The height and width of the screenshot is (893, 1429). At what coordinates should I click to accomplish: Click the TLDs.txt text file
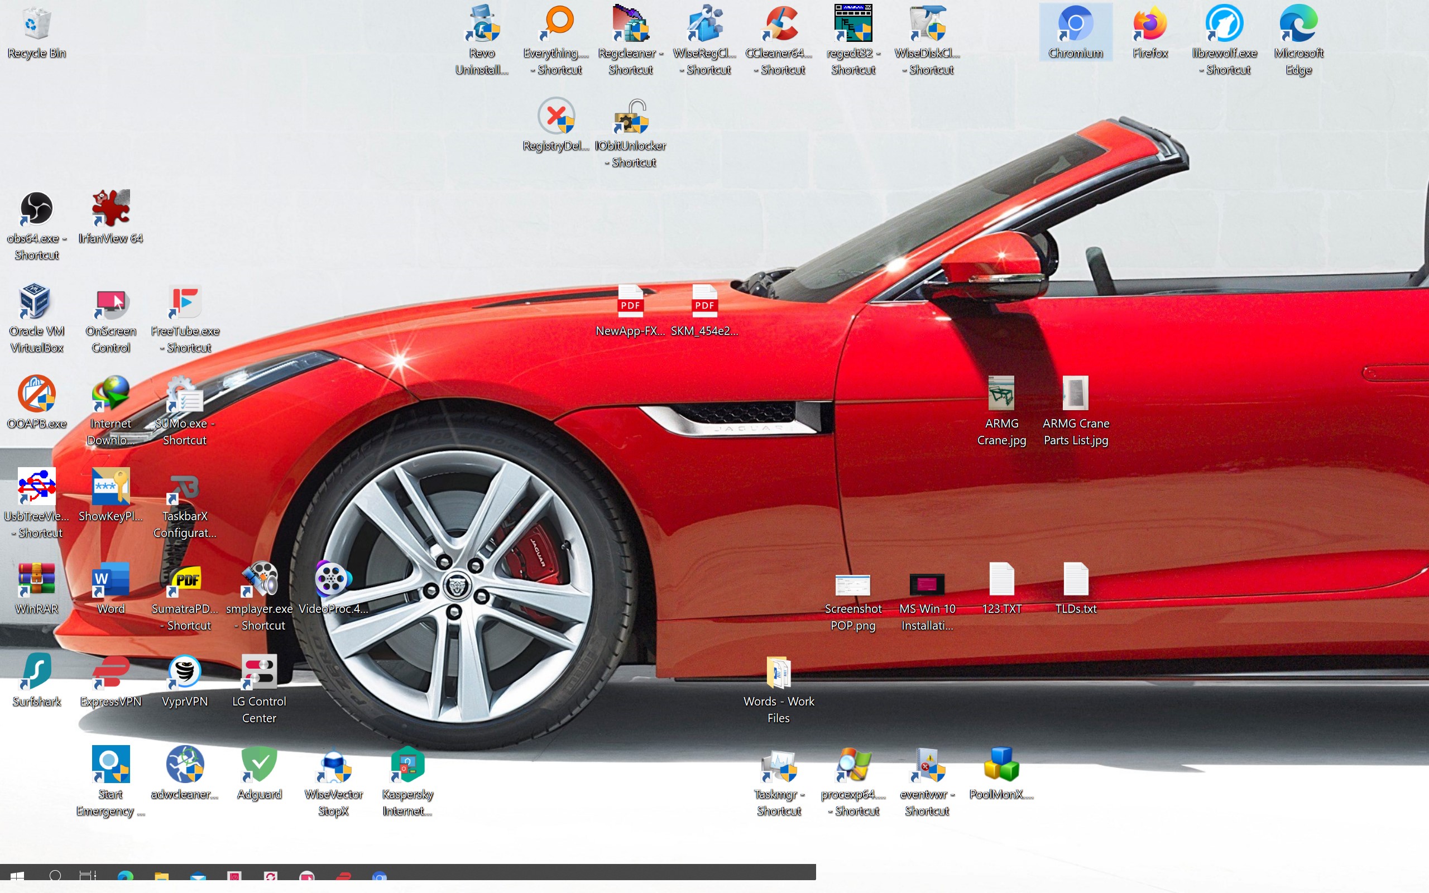[x=1075, y=579]
